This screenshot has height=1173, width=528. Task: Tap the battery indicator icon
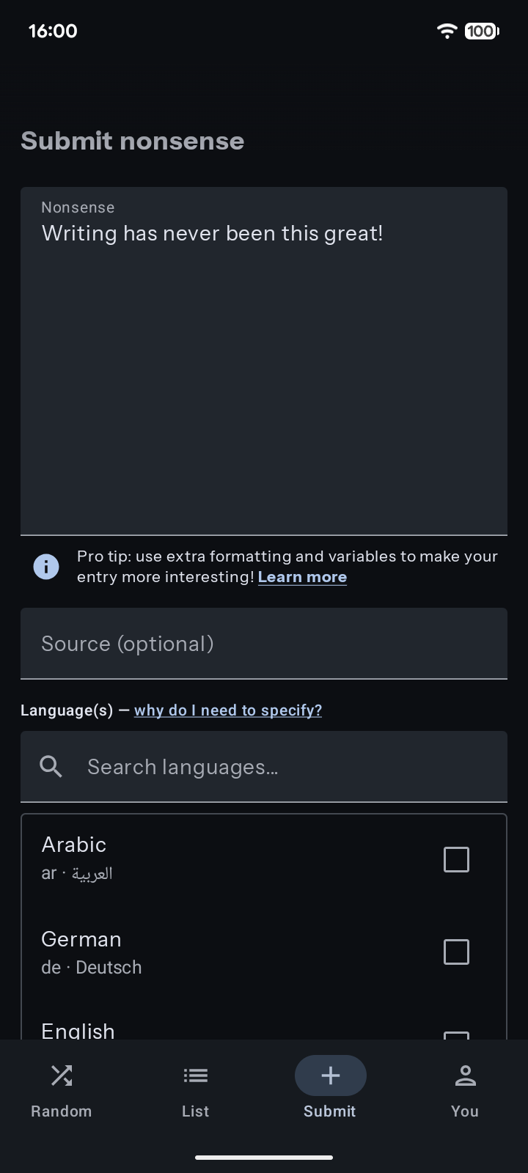coord(481,31)
